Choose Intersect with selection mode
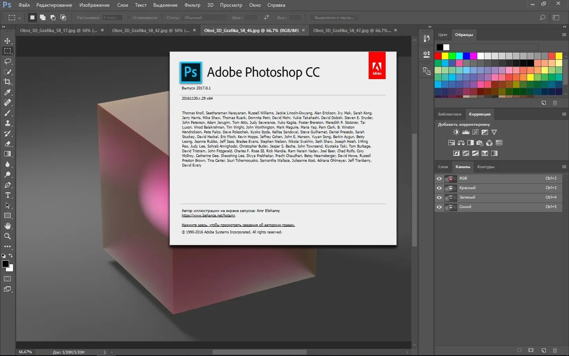Viewport: 569px width, 356px height. pyautogui.click(x=63, y=17)
